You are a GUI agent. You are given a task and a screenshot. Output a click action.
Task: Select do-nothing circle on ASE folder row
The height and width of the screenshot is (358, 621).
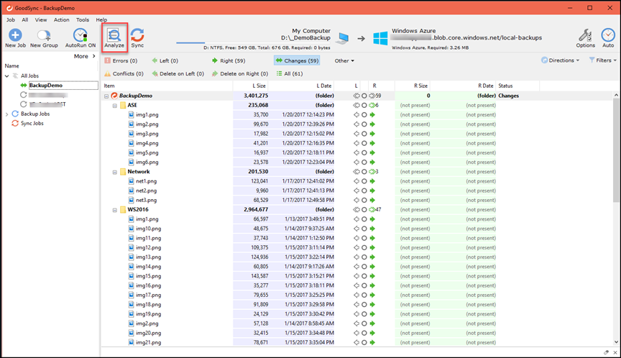tap(364, 105)
